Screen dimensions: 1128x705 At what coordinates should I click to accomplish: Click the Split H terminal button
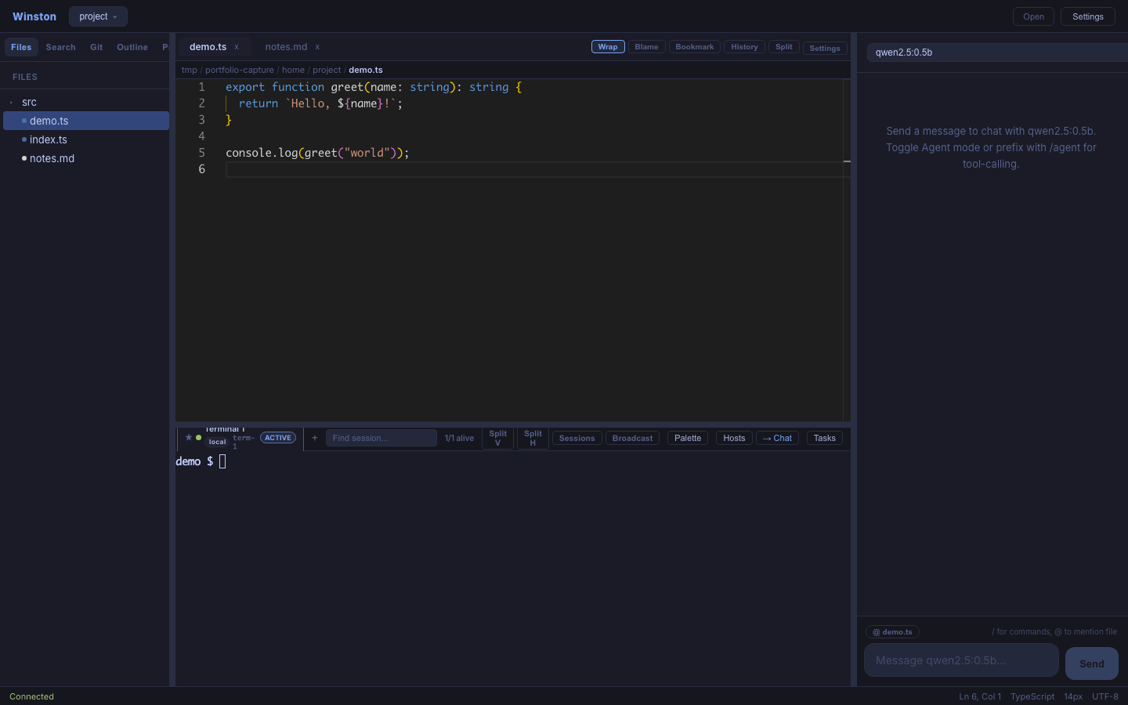(x=533, y=438)
